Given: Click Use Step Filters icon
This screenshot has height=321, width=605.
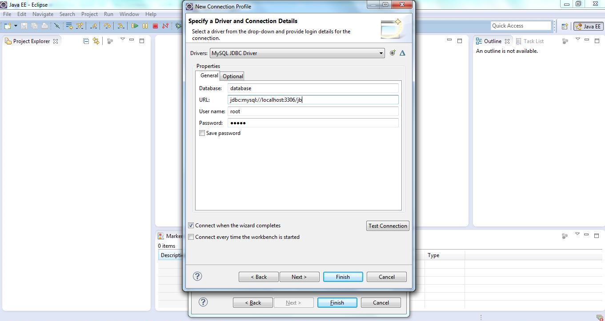Looking at the screenshot, I should (x=80, y=26).
